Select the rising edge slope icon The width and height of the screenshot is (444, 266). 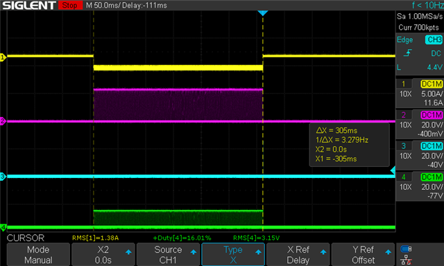point(407,53)
